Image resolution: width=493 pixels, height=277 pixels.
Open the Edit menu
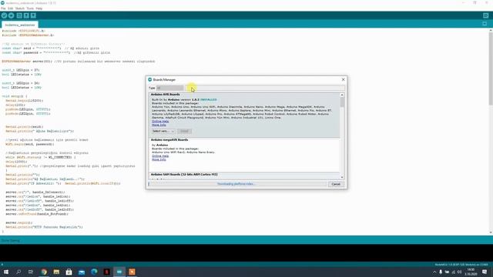click(10, 8)
